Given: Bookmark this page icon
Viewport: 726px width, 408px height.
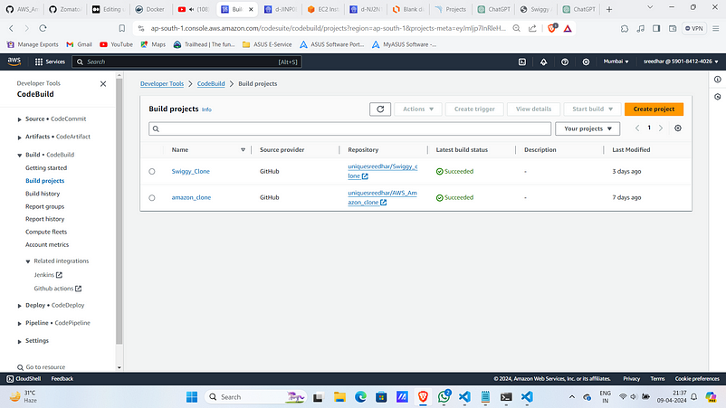Looking at the screenshot, I should coord(122,28).
